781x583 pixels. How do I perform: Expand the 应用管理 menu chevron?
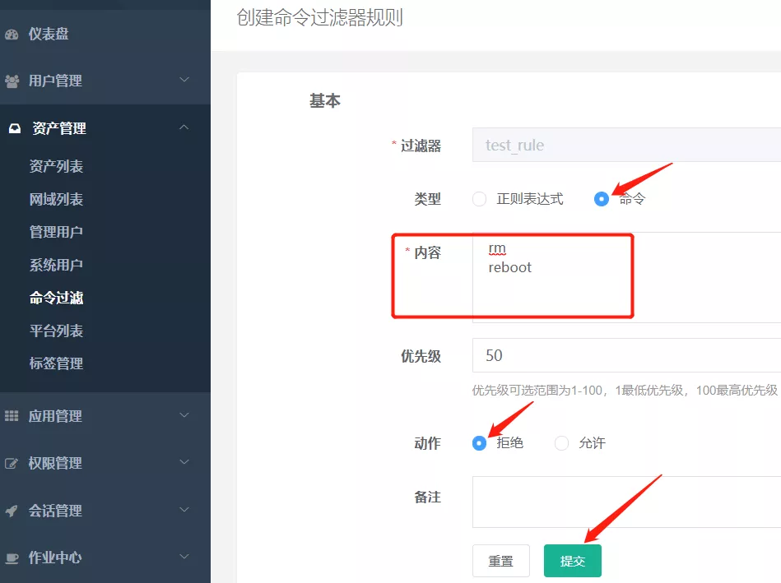click(x=184, y=415)
